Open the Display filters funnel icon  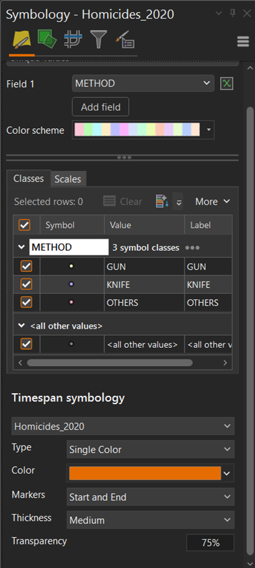point(98,40)
